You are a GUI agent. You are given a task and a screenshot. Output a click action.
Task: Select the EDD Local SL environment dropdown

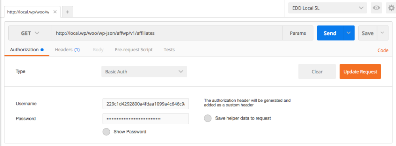tap(327, 8)
